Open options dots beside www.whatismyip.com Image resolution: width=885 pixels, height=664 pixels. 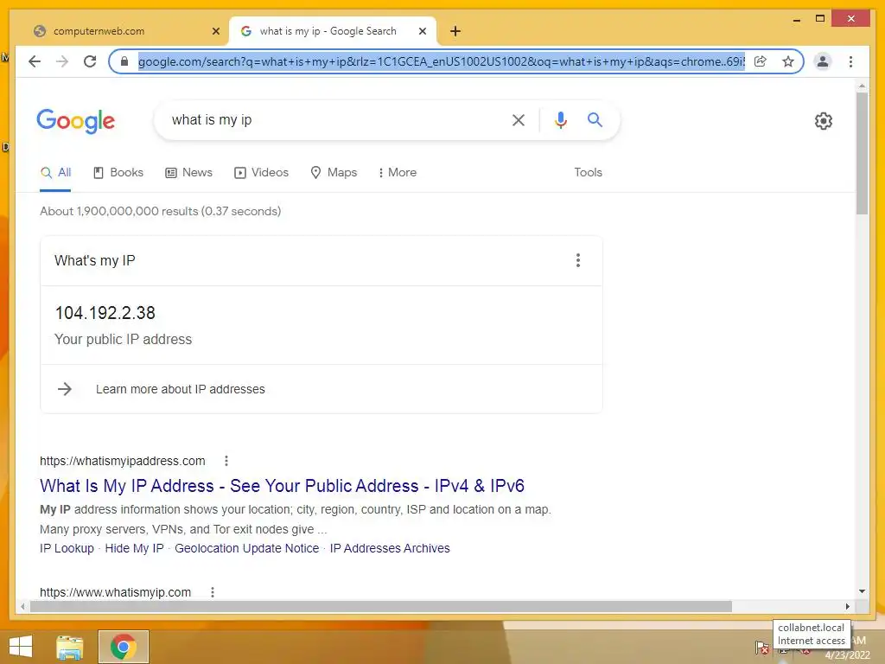coord(213,592)
